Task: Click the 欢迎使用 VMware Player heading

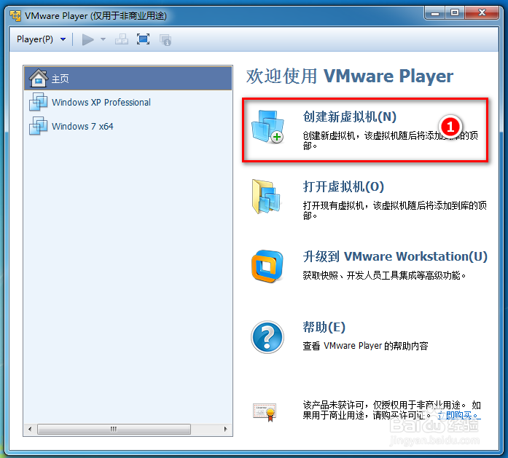Action: (x=350, y=76)
